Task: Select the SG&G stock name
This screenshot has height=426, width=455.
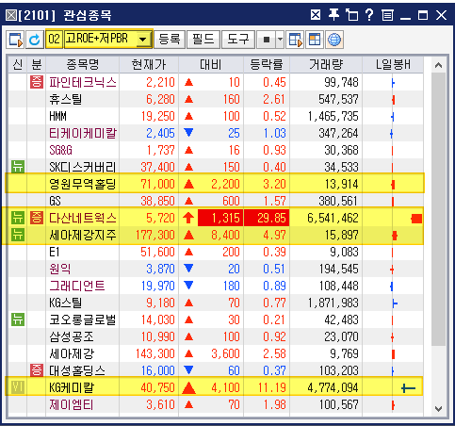Action: click(x=60, y=150)
